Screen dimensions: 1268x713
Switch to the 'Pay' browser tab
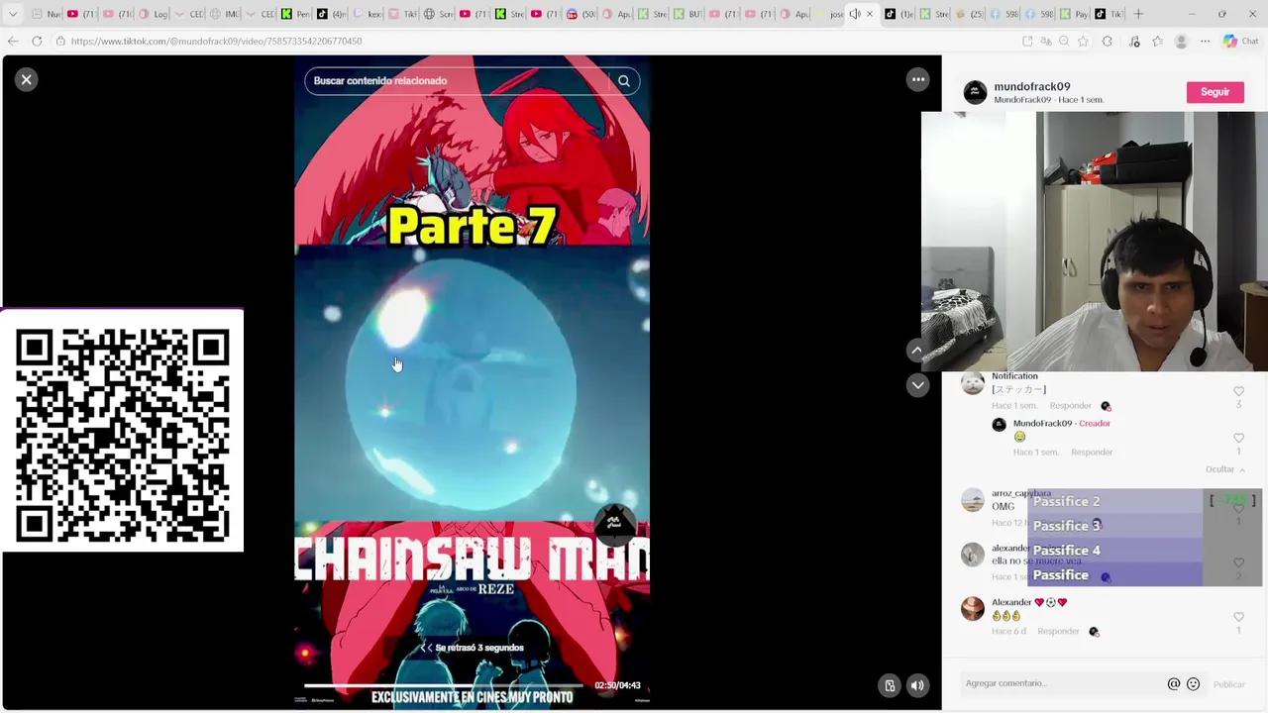pyautogui.click(x=1077, y=14)
